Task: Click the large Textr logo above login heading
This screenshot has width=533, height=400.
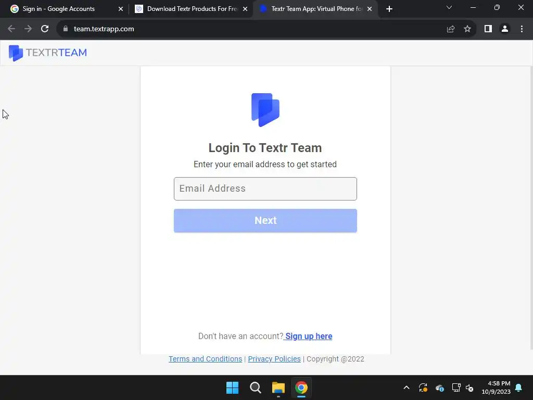Action: [265, 110]
